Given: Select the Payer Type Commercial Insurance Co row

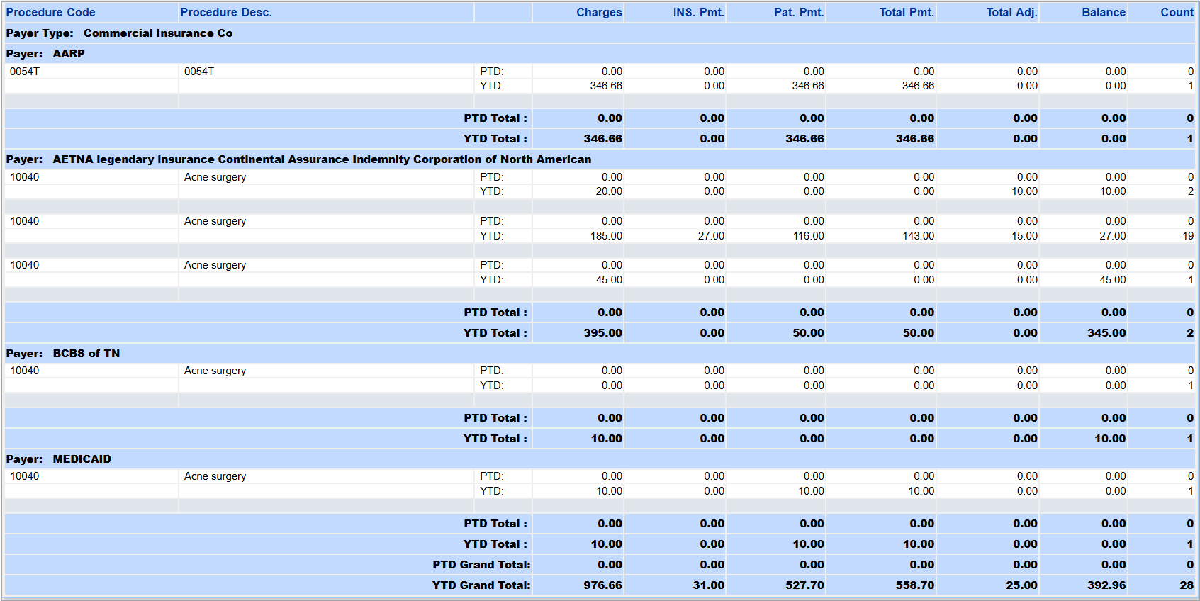Looking at the screenshot, I should [x=600, y=33].
